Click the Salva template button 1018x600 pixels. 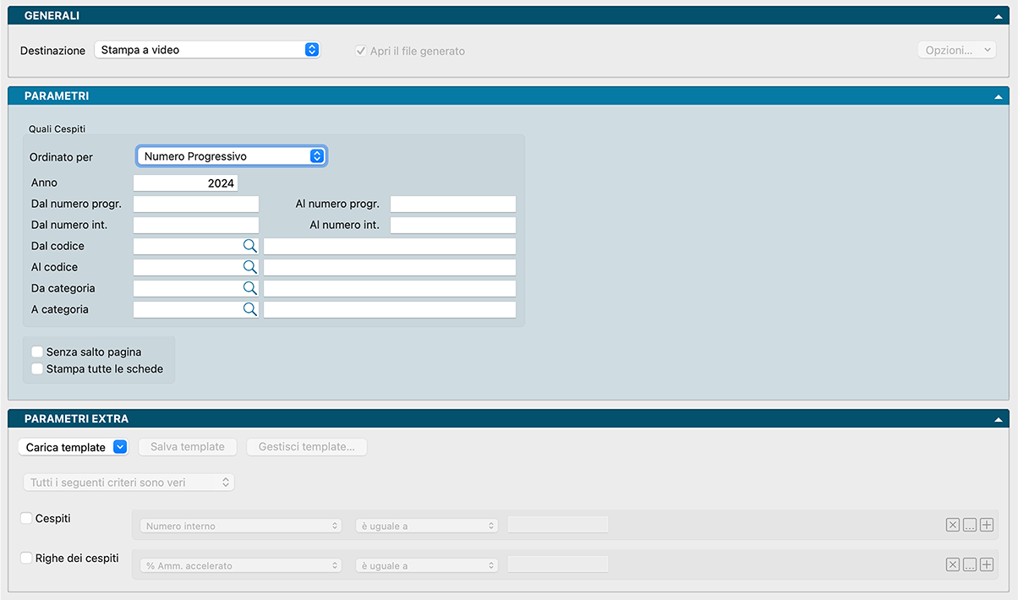pos(188,447)
